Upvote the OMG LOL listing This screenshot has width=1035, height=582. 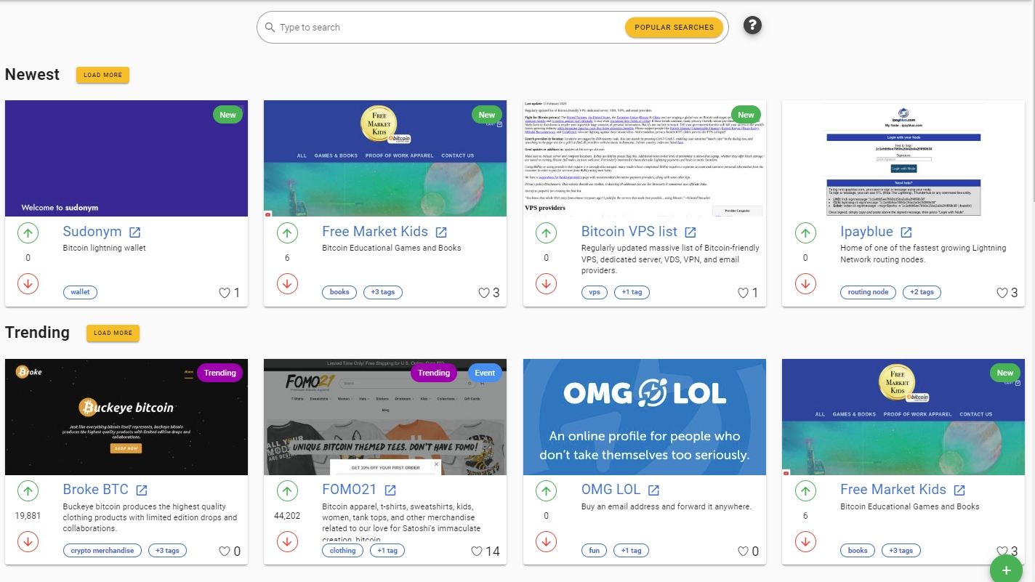point(547,491)
